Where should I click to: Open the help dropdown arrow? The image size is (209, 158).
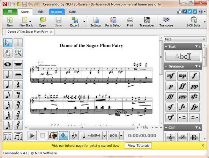point(205,12)
